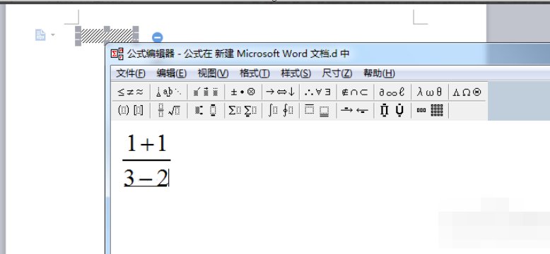Viewport: 550px width, 254px height.
Task: Open the subscript and superscript templates palette
Action: coord(206,111)
